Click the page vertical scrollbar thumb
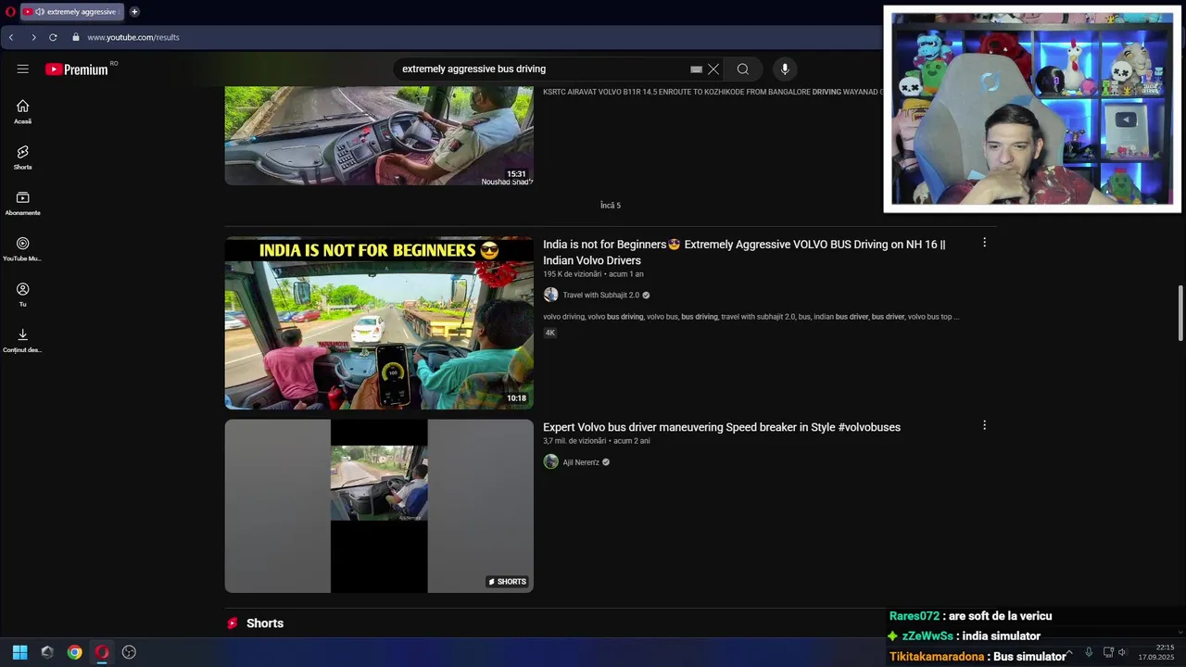Image resolution: width=1186 pixels, height=667 pixels. [1180, 313]
